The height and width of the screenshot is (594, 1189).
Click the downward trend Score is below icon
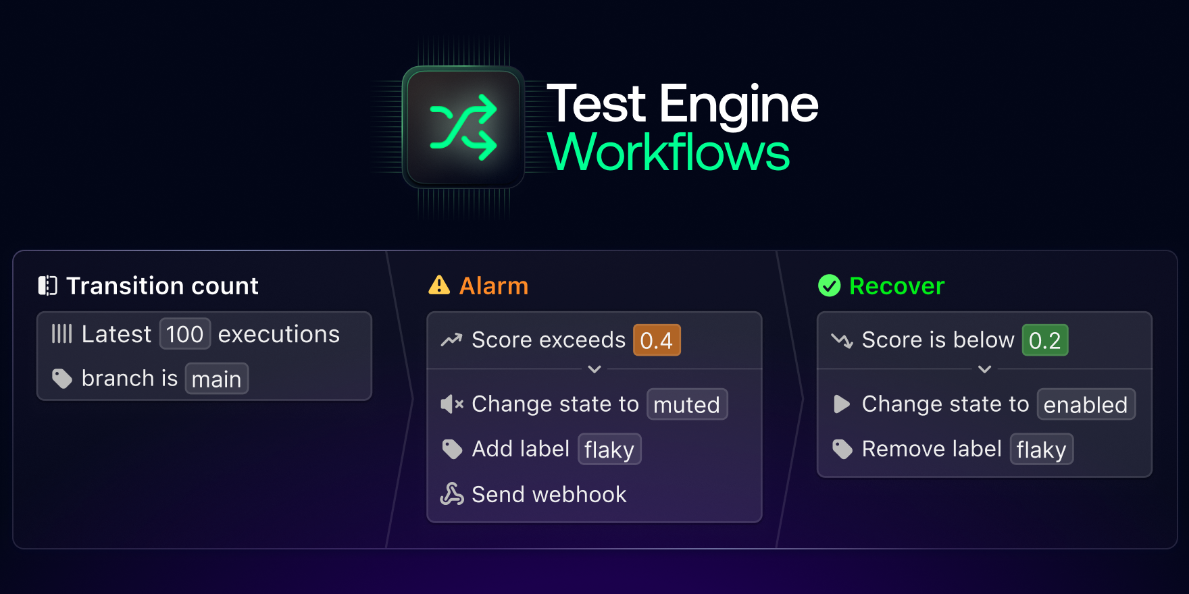842,340
